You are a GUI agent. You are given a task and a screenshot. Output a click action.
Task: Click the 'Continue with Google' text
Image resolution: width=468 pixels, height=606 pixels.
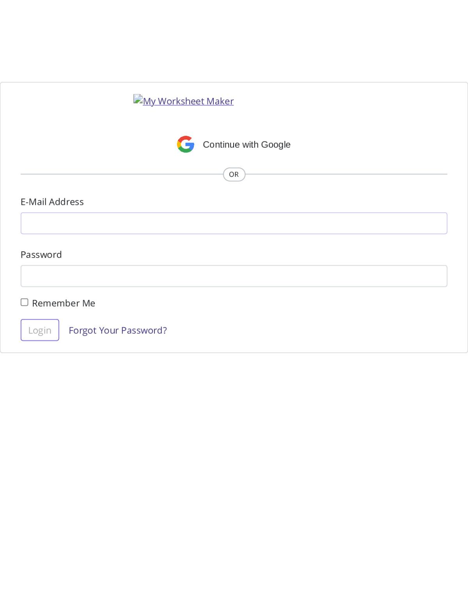(x=247, y=144)
